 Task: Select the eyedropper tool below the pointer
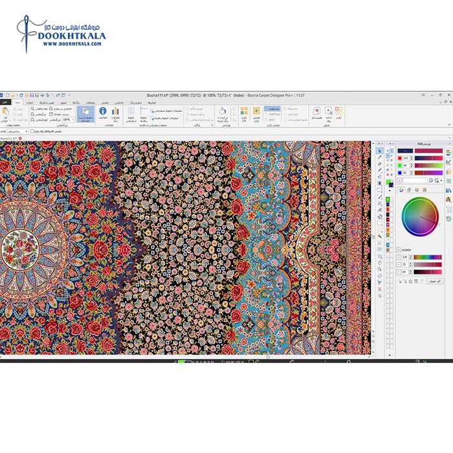[x=380, y=157]
